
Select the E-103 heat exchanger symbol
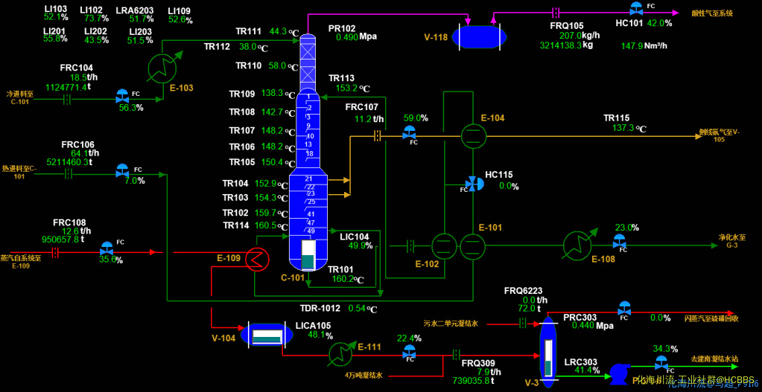coord(161,68)
